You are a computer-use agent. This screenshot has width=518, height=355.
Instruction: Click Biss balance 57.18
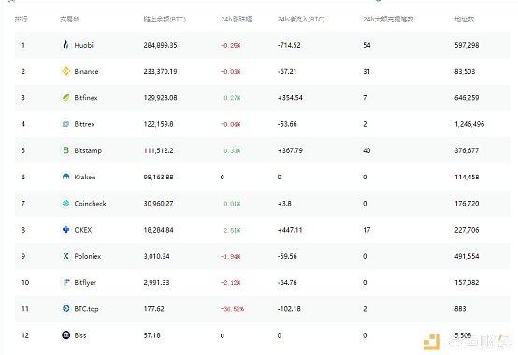pyautogui.click(x=152, y=335)
